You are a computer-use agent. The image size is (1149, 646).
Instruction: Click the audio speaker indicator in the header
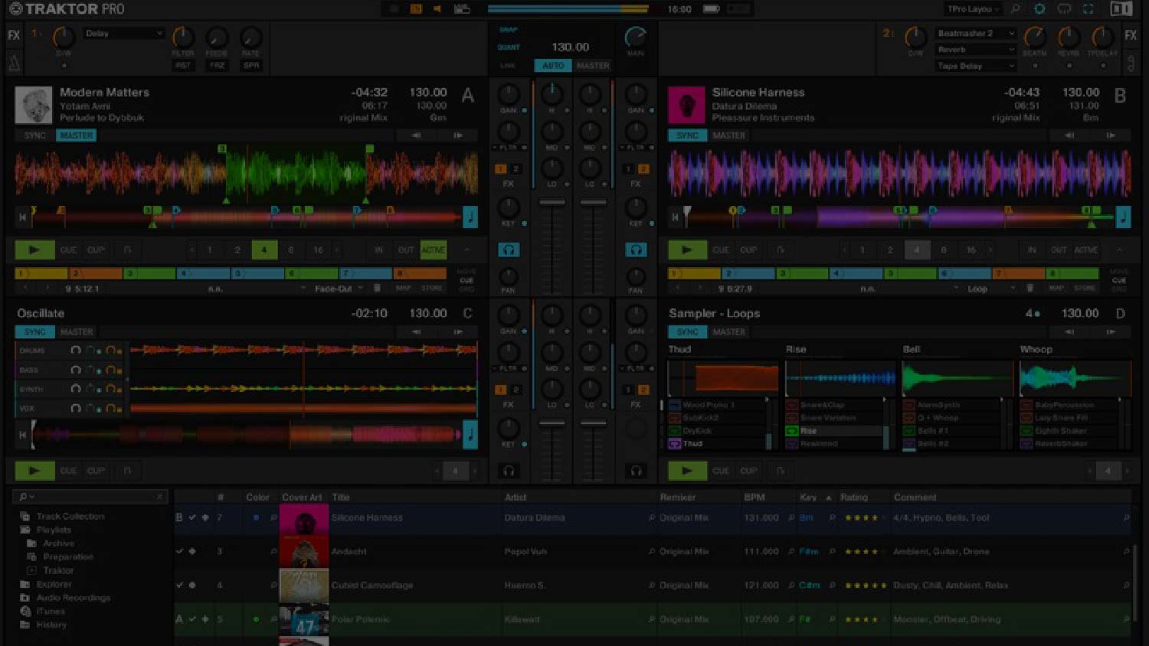(437, 9)
